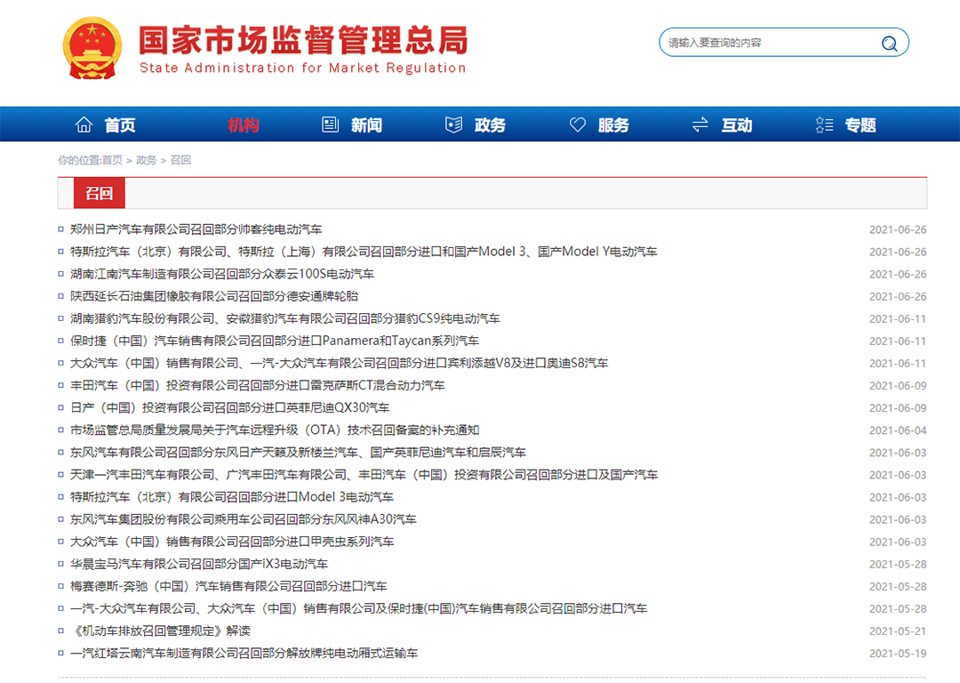
Task: Open 《机动车排放召回管理规定》解读 article
Action: point(160,631)
